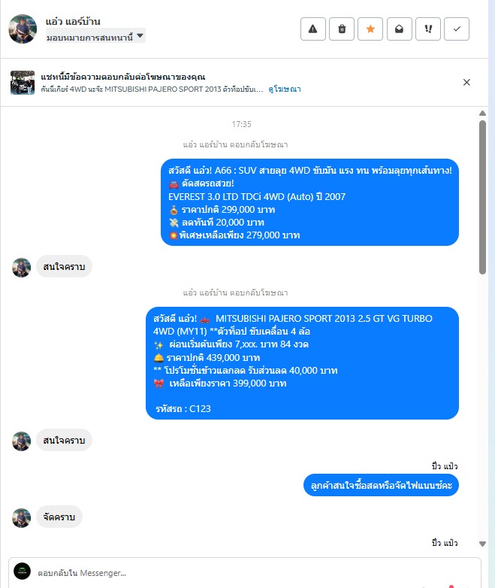Focus the Messenger reply input field
The image size is (495, 588).
(x=255, y=573)
